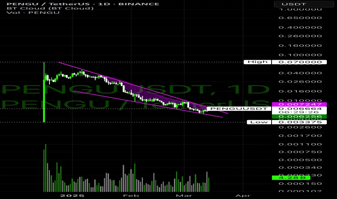The height and width of the screenshot is (199, 337).
Task: Click the 0.650000 price axis label
Action: pyautogui.click(x=300, y=18)
